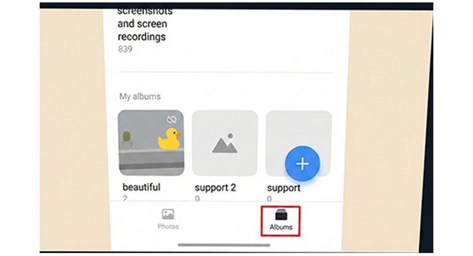This screenshot has height=256, width=473.
Task: Tap the Albums stacked folder icon
Action: 281,215
